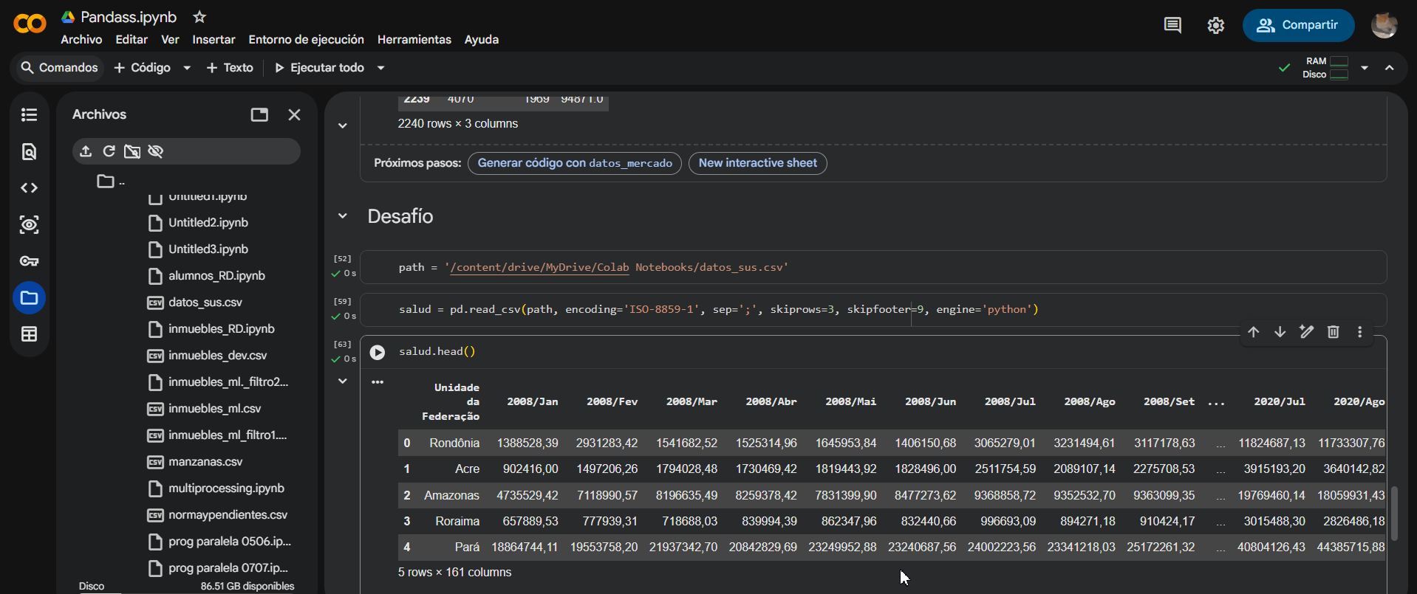Viewport: 1417px width, 594px height.
Task: Open the table of contents sidebar icon
Action: [x=29, y=114]
